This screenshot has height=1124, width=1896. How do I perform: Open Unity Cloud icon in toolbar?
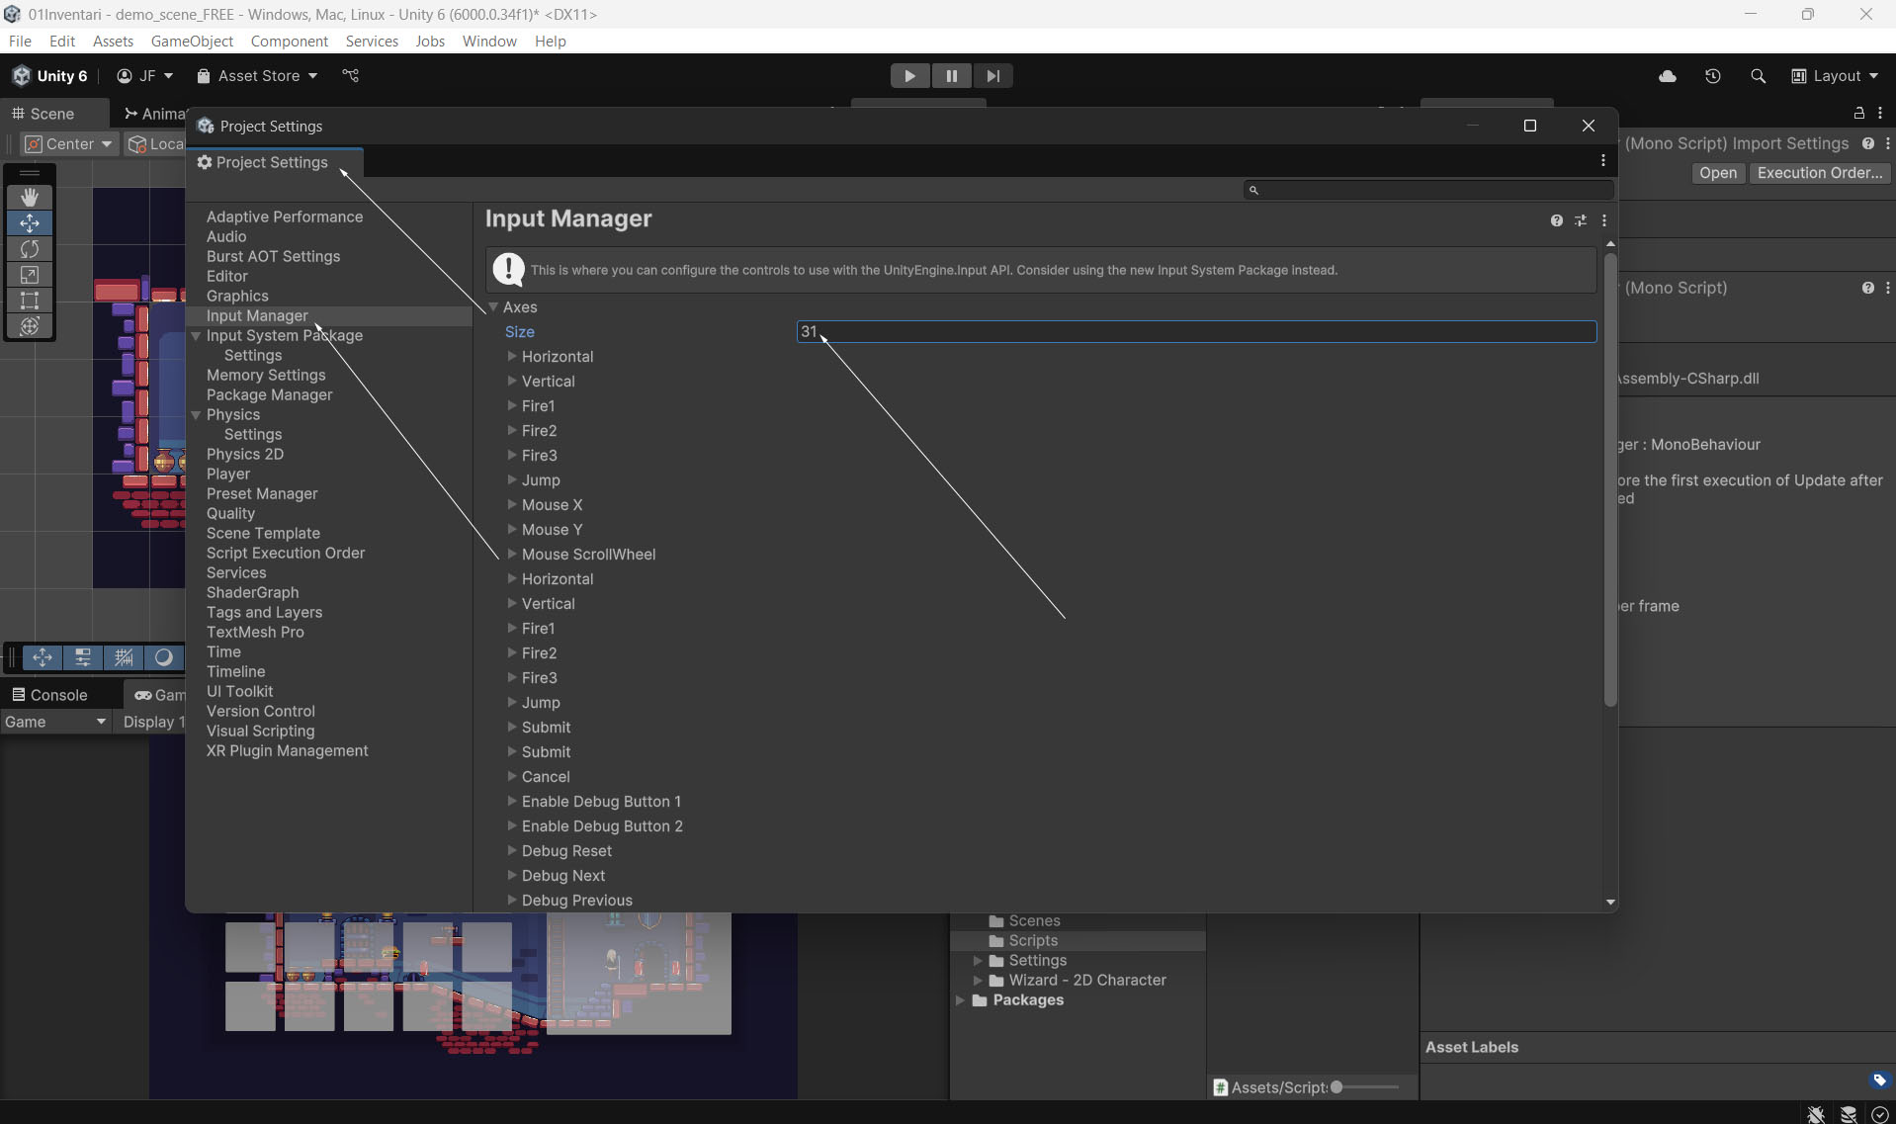tap(1668, 76)
